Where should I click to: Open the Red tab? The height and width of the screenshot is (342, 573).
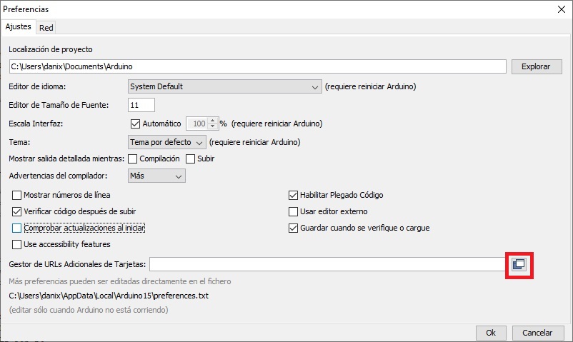point(46,28)
